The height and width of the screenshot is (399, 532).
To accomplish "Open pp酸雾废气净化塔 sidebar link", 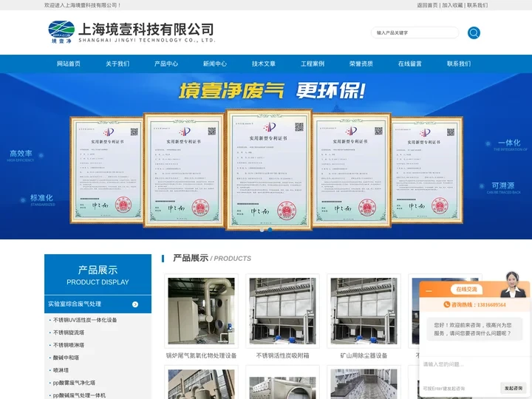I will tap(74, 383).
